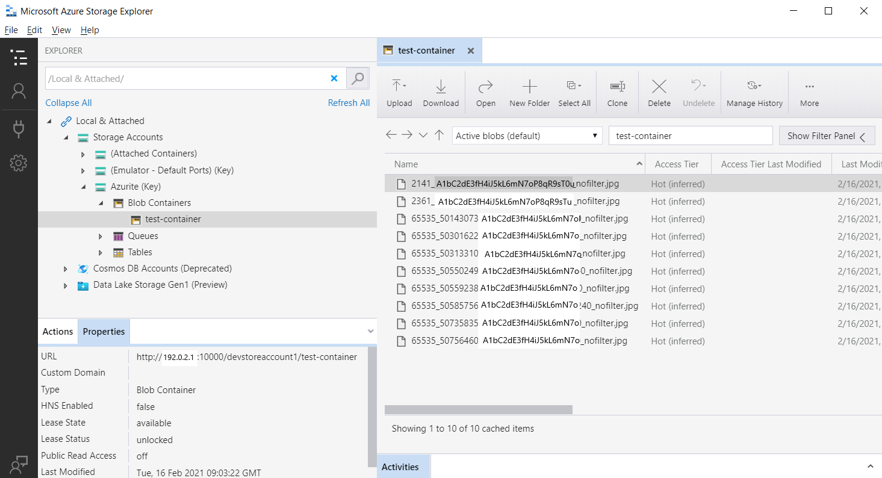Expand Cosmos DB Accounts (Deprecated) node

coord(66,269)
